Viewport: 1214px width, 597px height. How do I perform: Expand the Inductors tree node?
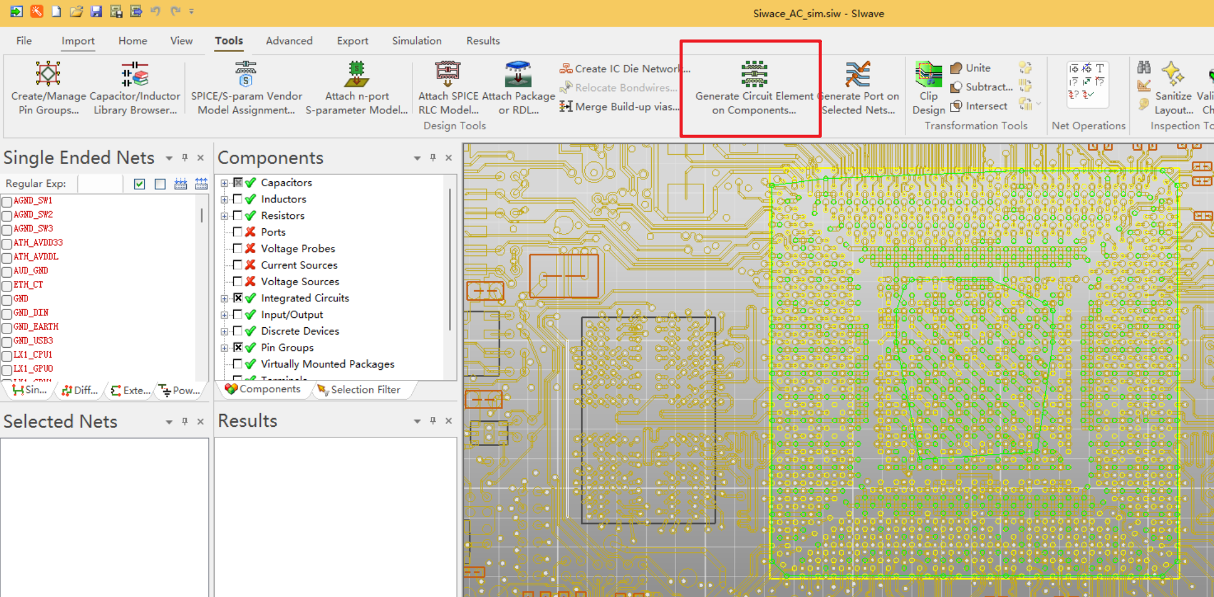click(x=224, y=199)
